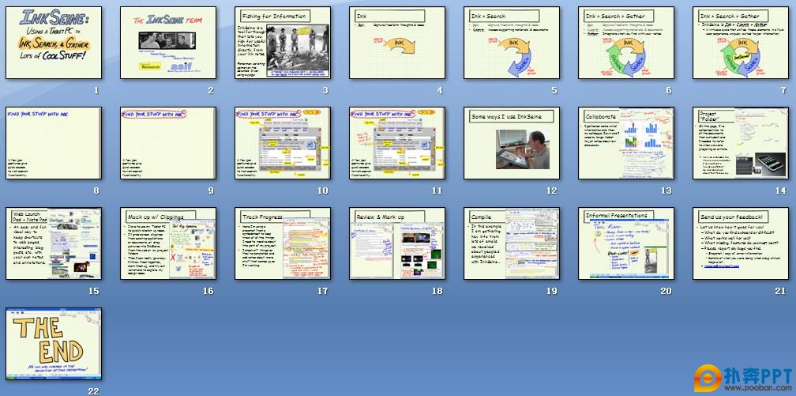The image size is (796, 396).
Task: Pick slide 10 thumbnail
Action: [283, 143]
